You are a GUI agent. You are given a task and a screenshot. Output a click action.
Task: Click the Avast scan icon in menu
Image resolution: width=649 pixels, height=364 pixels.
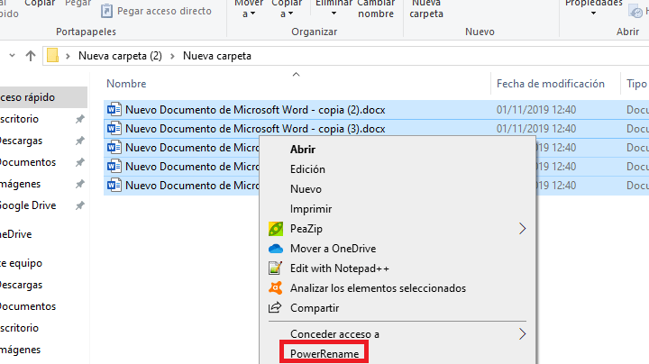pos(276,288)
